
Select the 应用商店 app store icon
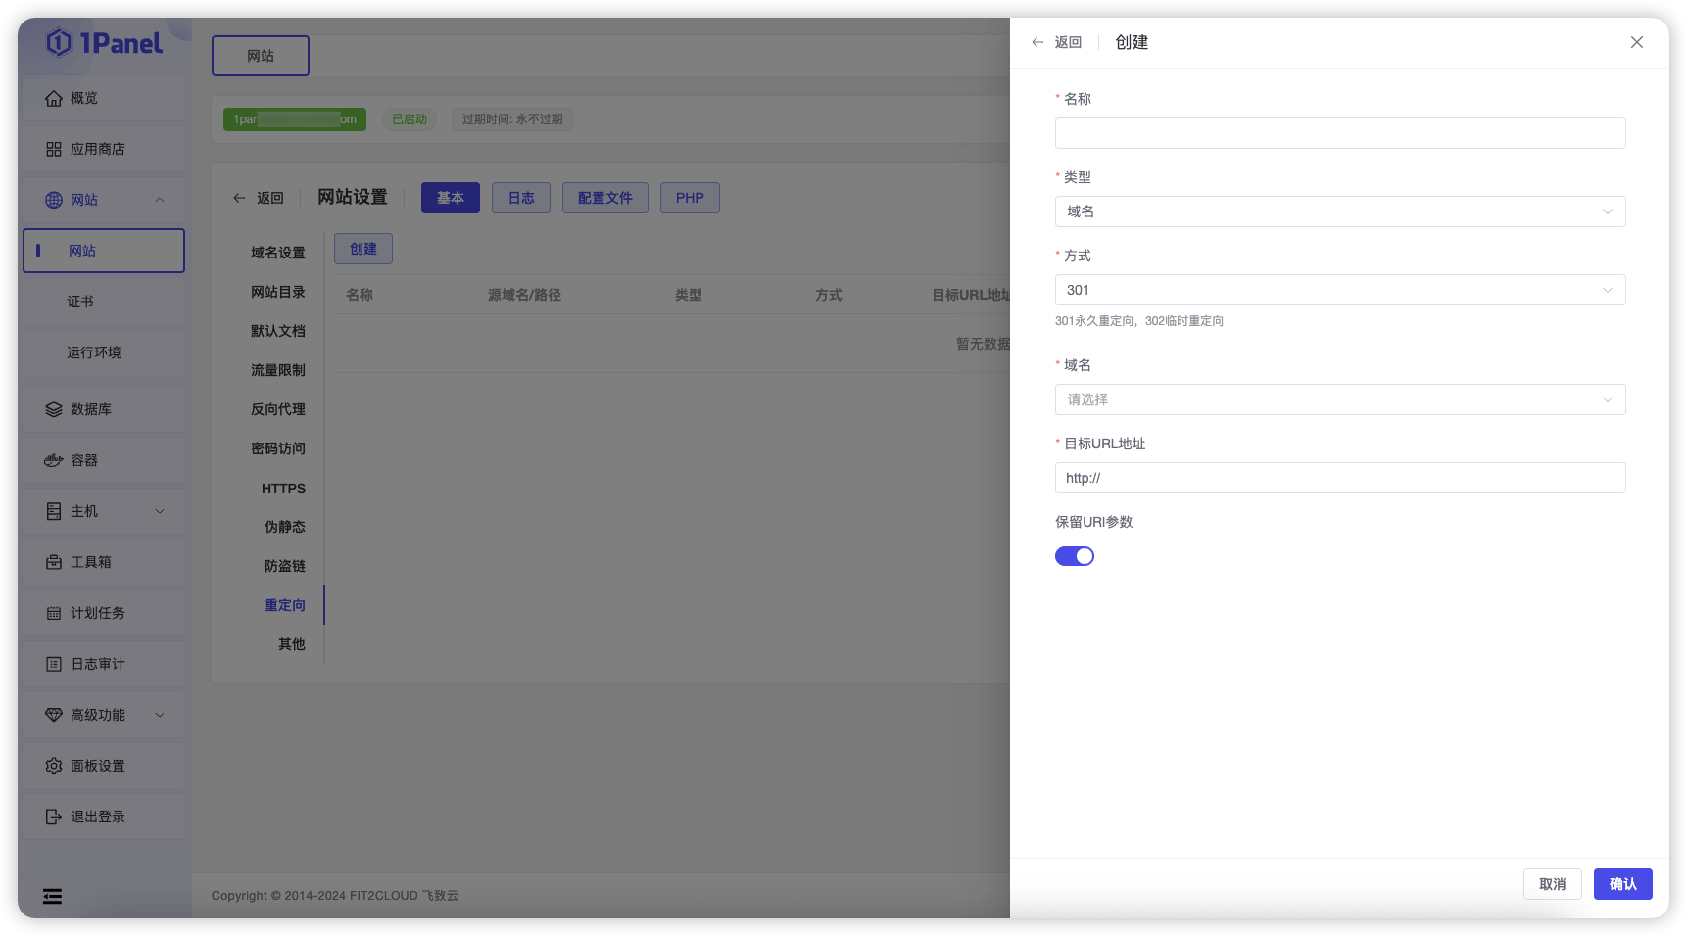[54, 149]
